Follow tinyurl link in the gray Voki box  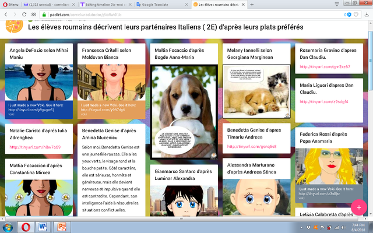tap(319, 194)
